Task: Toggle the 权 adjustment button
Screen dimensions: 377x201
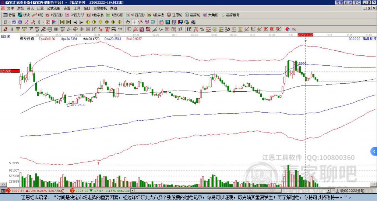Action: pyautogui.click(x=48, y=22)
